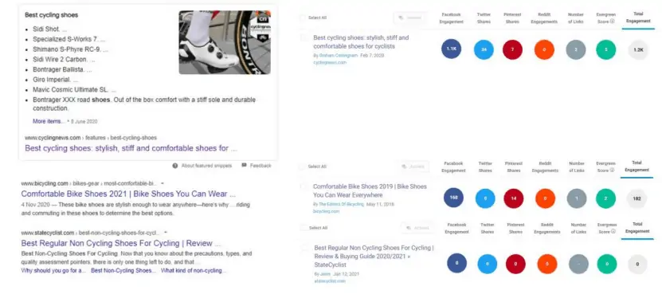Open the Best cycling shoes cyclingnews result link
Viewport: 662px width, 294px height.
[x=131, y=148]
